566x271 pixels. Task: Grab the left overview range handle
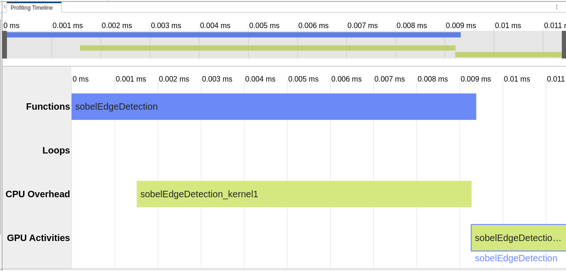(4, 45)
